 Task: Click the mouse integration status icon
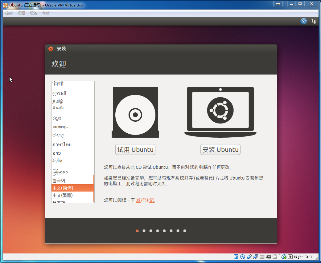(284, 257)
